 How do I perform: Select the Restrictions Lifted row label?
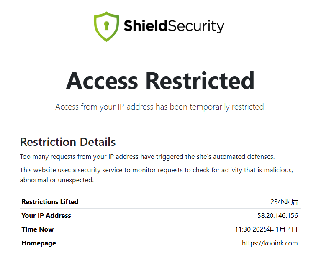coord(50,201)
